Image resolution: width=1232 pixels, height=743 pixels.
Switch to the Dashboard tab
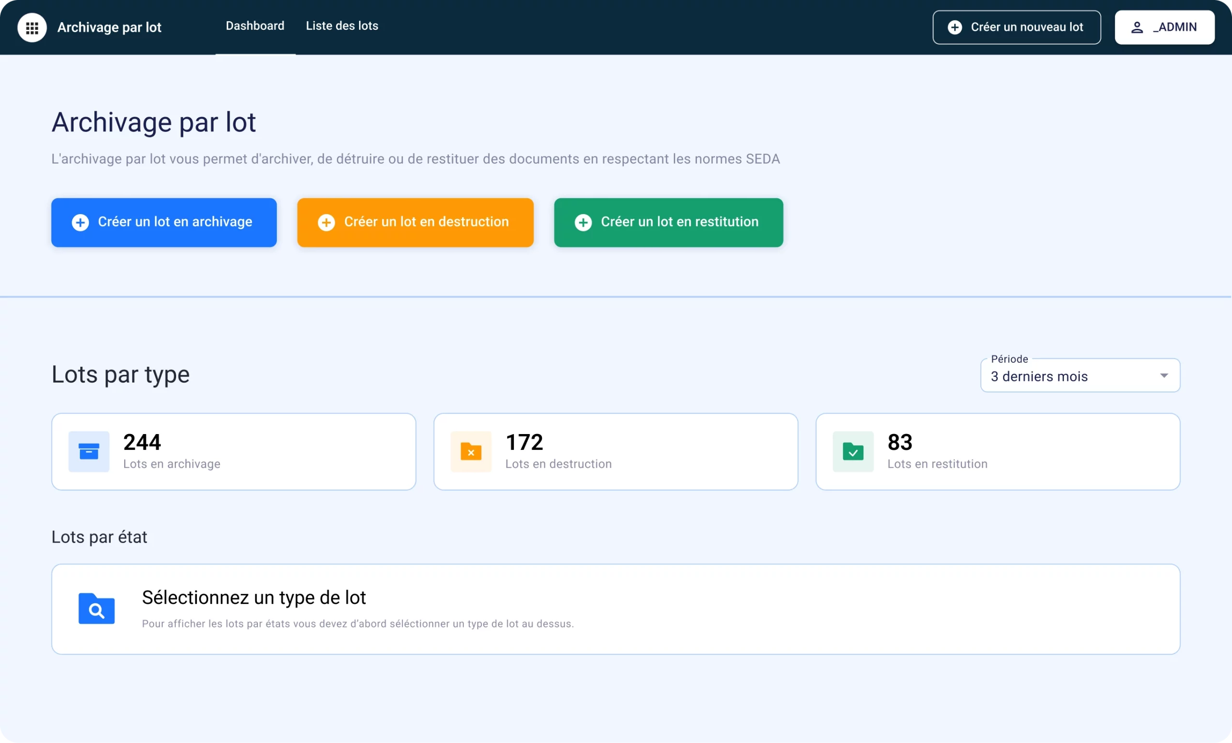(x=255, y=26)
